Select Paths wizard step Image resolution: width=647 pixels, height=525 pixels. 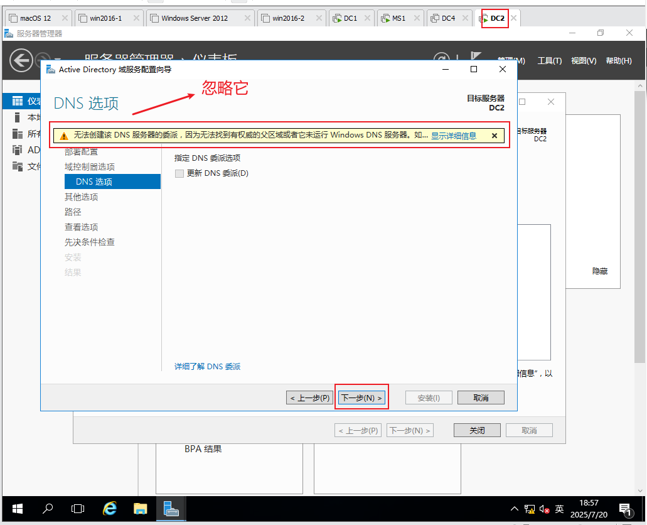pyautogui.click(x=73, y=212)
